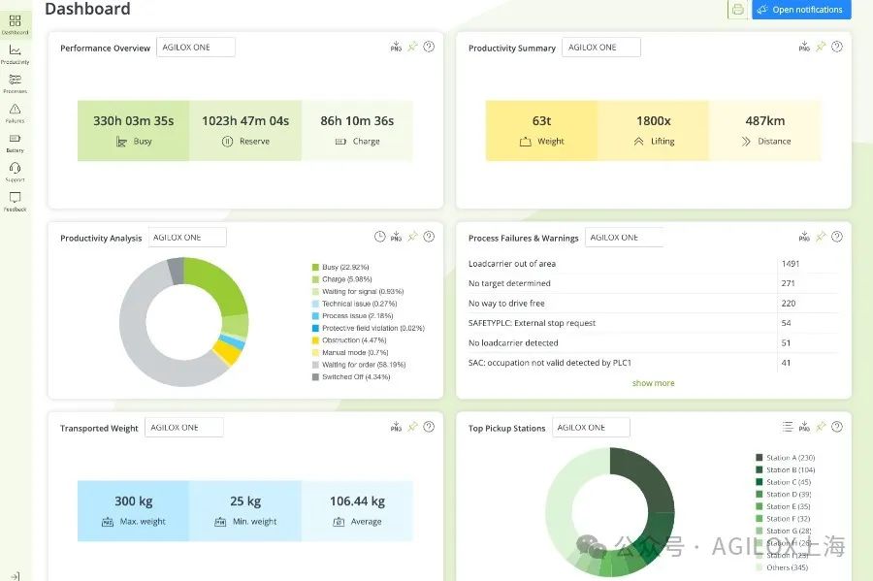Screen dimensions: 873x581
Task: Open the Productivity page in sidebar
Action: (x=15, y=53)
